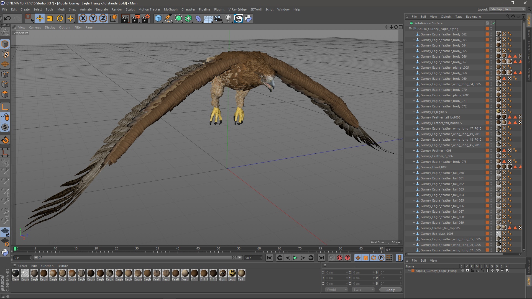Open the Render menu

pyautogui.click(x=117, y=9)
